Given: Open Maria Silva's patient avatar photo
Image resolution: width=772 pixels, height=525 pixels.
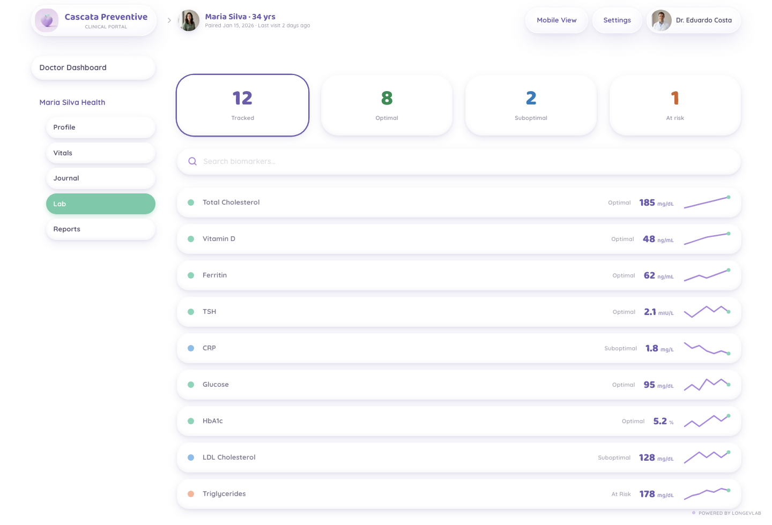Looking at the screenshot, I should coord(189,20).
